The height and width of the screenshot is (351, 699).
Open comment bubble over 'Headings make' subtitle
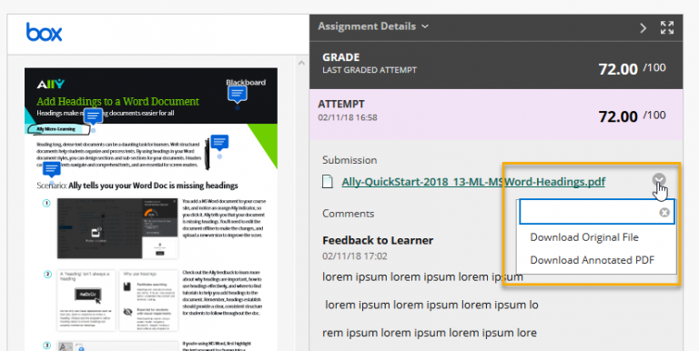(x=93, y=115)
